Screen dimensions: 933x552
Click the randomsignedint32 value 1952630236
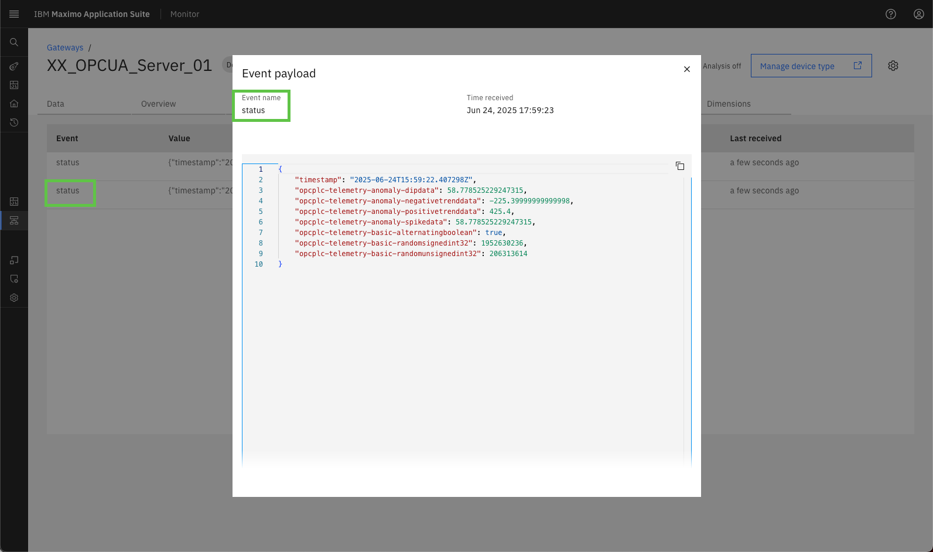click(x=502, y=243)
